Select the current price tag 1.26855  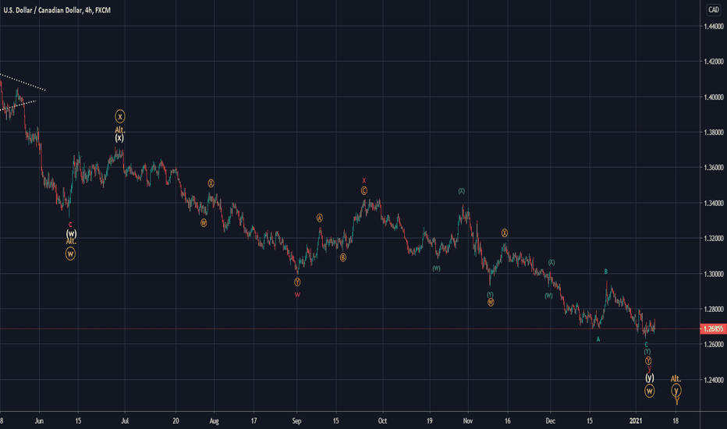[x=713, y=329]
